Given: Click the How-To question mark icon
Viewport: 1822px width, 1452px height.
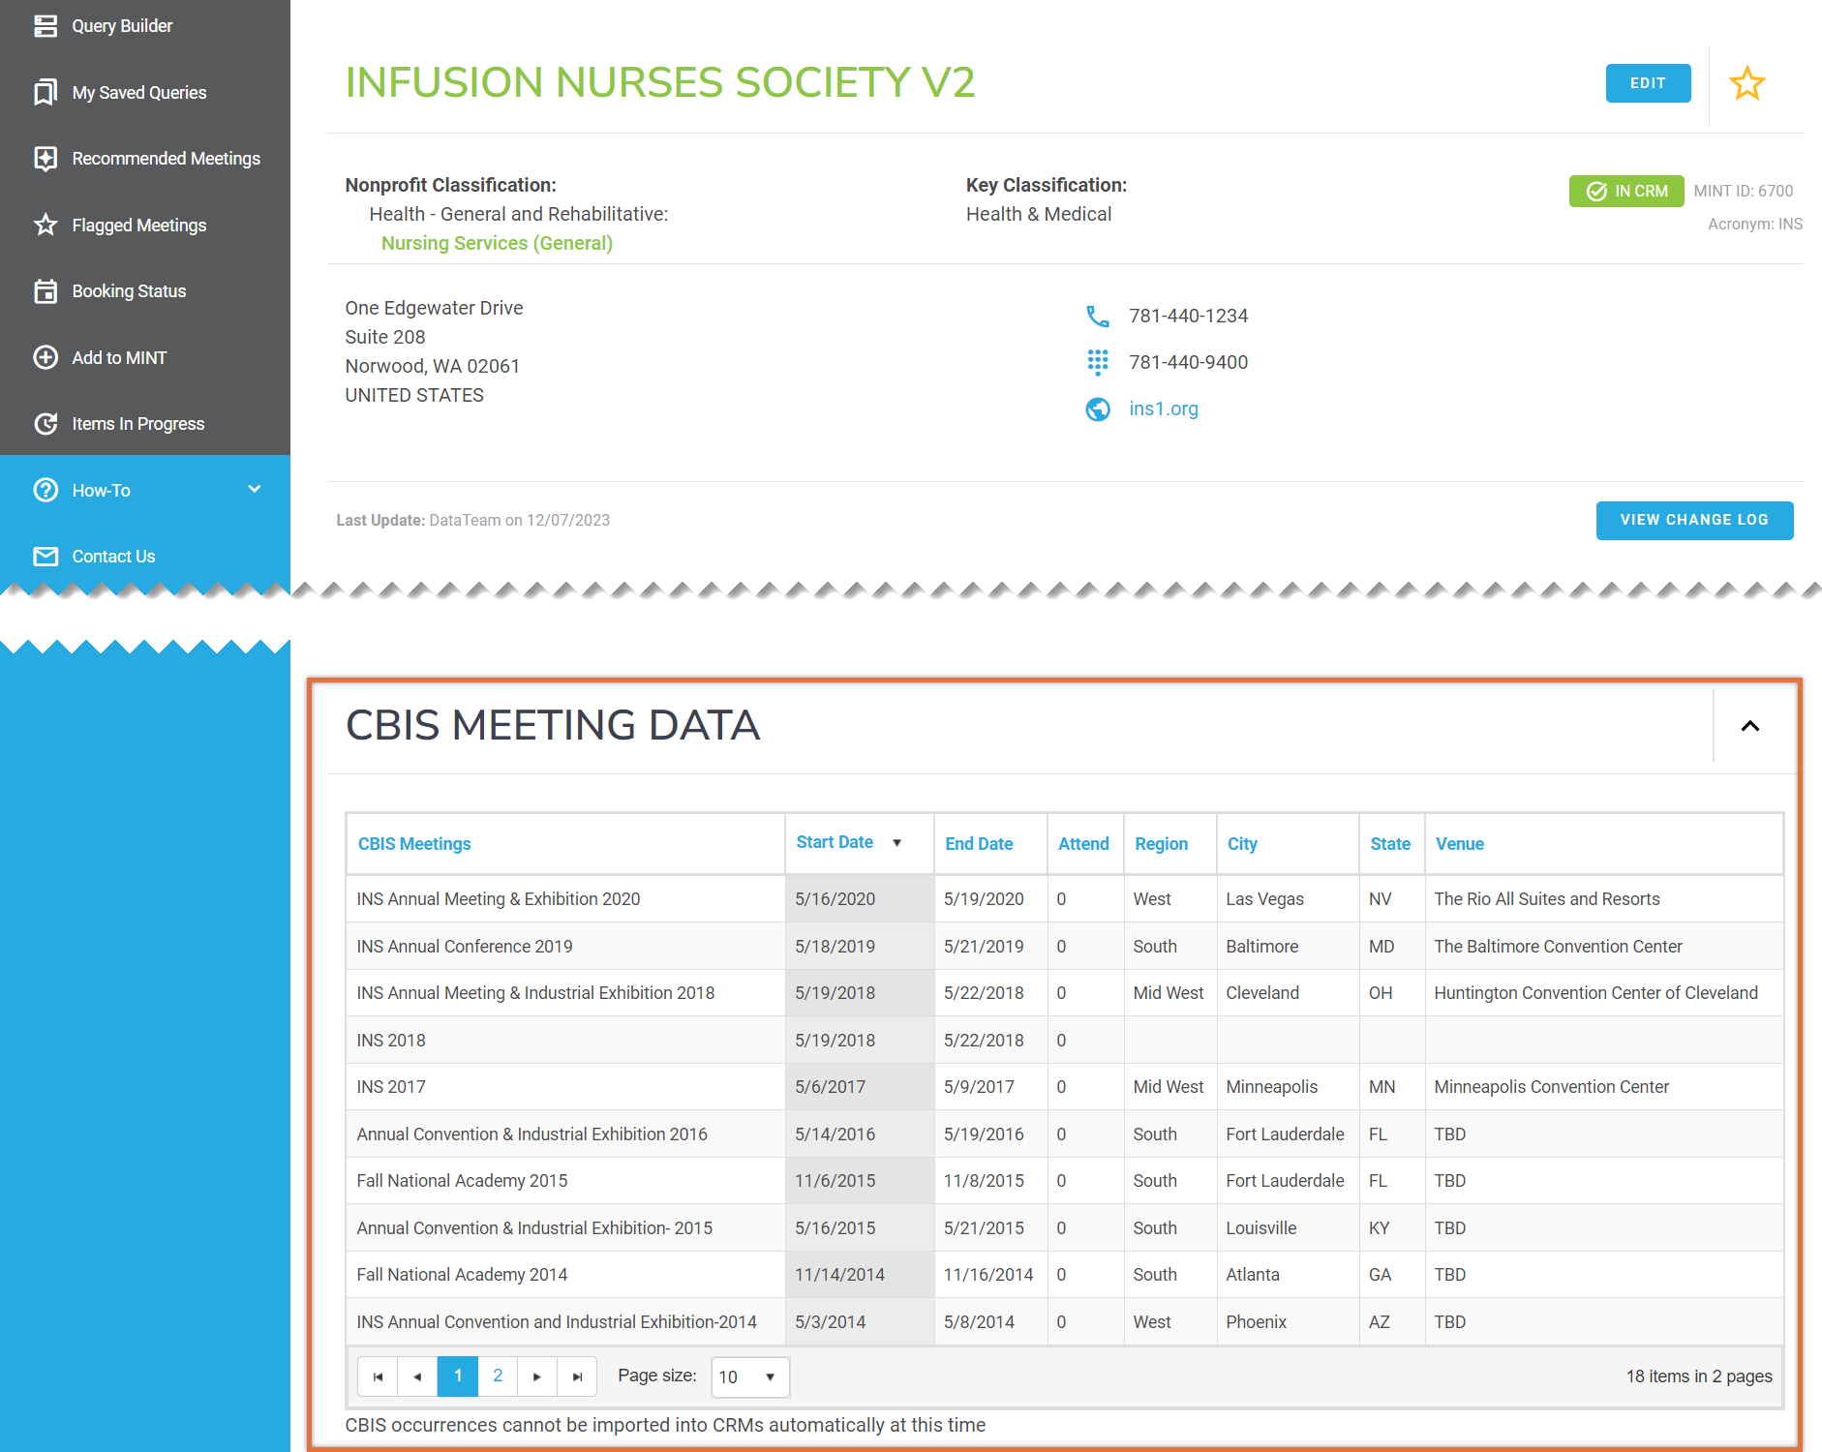Looking at the screenshot, I should tap(46, 491).
